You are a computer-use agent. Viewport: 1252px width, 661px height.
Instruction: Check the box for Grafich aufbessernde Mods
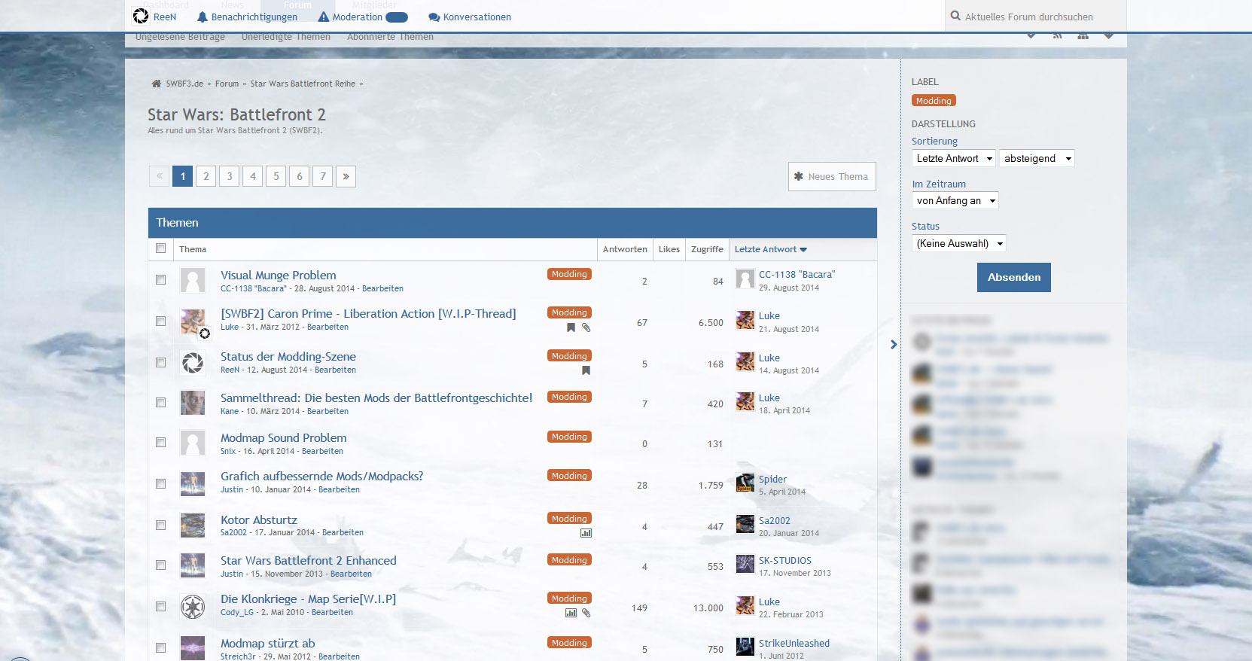click(x=160, y=483)
